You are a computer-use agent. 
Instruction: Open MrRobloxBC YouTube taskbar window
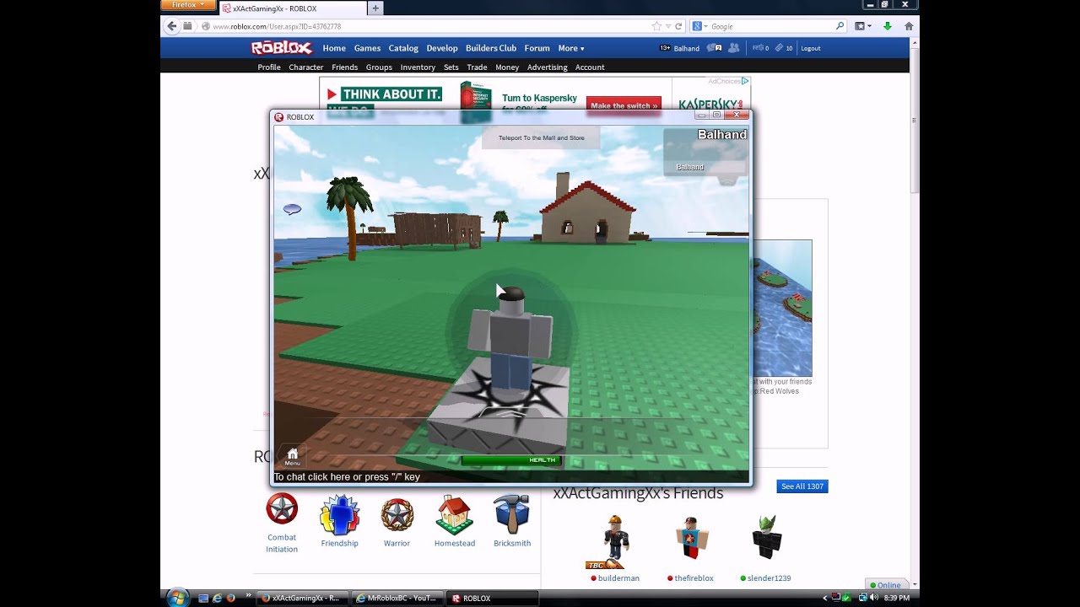click(x=397, y=598)
